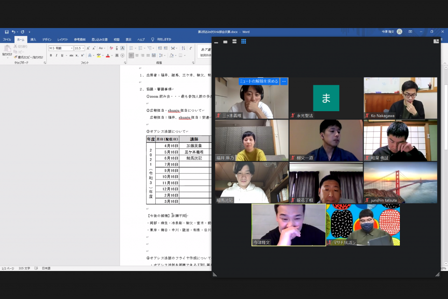Align text left
The image size is (448, 299).
(x=131, y=56)
